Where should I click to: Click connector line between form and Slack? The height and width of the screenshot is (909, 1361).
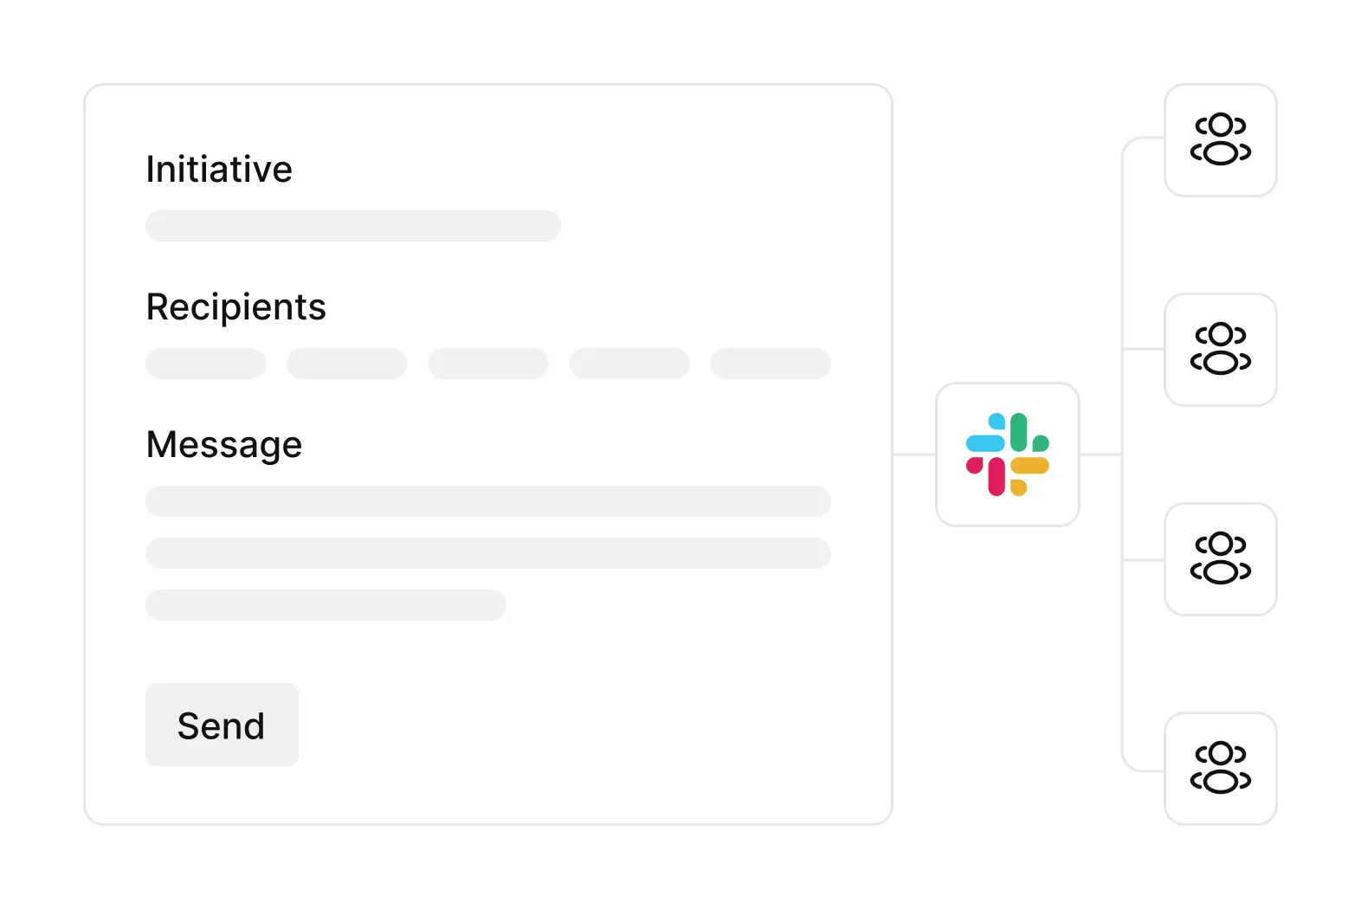[x=914, y=455]
